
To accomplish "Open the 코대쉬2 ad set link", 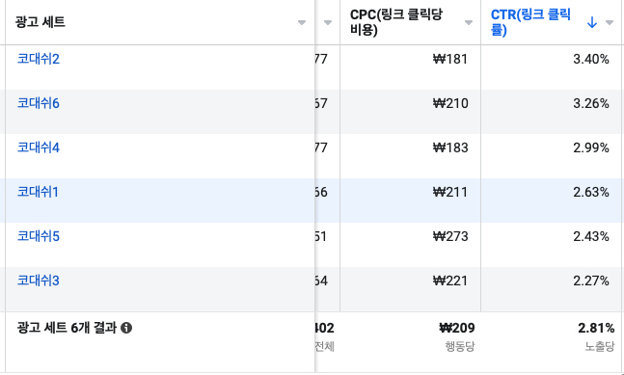I will tap(39, 59).
